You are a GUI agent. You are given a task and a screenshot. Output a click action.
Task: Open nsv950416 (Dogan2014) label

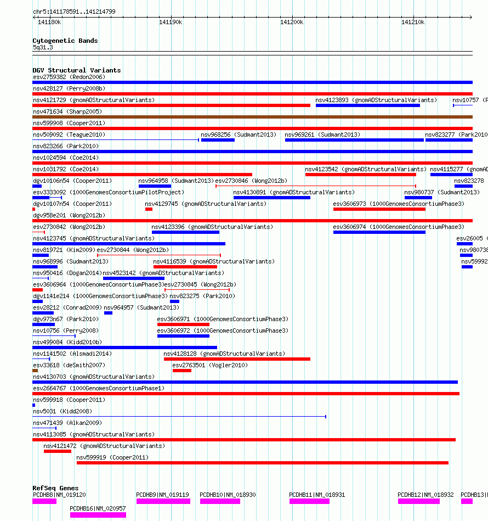click(x=67, y=273)
